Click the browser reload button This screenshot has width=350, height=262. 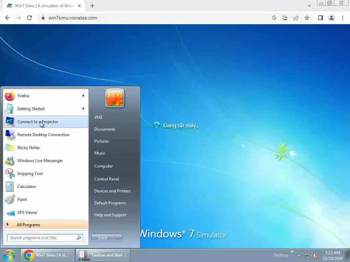tap(29, 18)
